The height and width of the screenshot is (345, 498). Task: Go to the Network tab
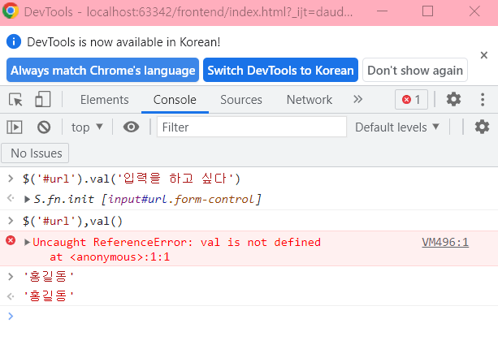tap(309, 100)
